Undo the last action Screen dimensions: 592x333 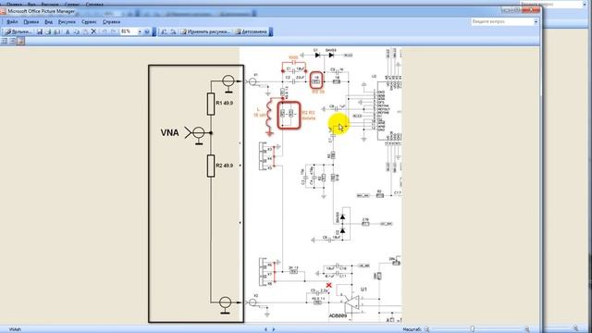(105, 31)
